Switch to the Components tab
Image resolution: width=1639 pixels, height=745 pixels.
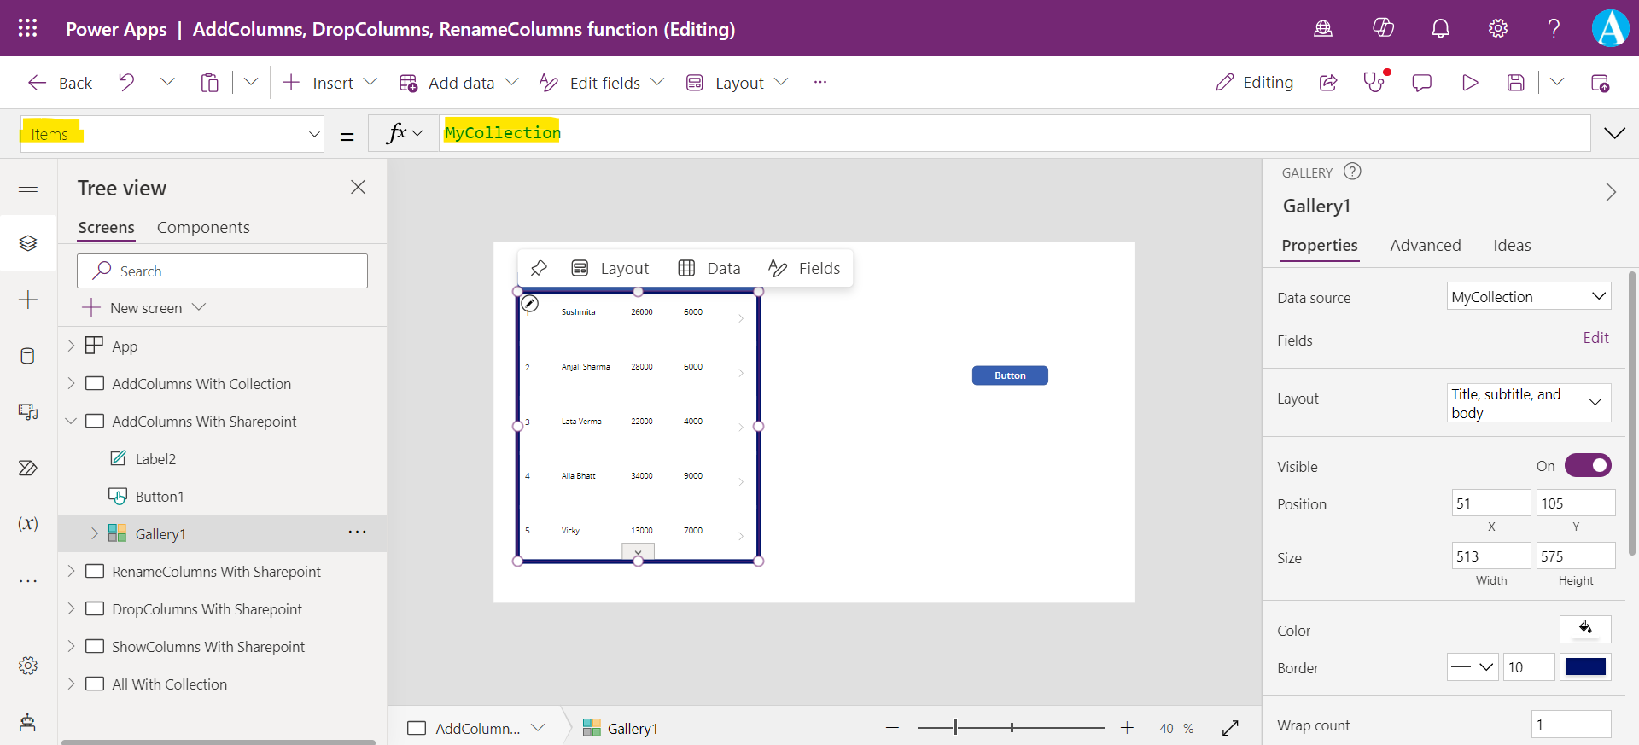(203, 228)
